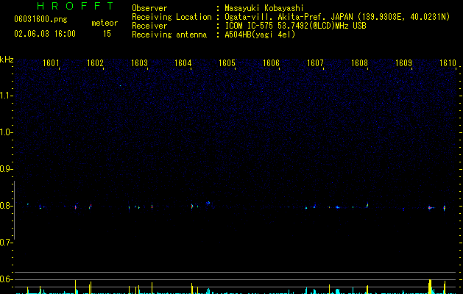Click observer name Masayuki Kobayashi
463x294 pixels.
click(x=264, y=8)
